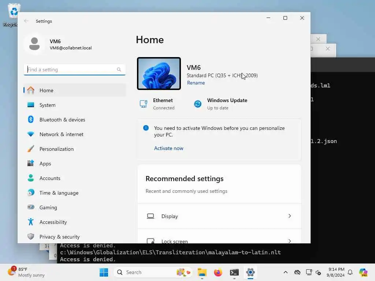Click the Rename link under VM6

[x=196, y=83]
